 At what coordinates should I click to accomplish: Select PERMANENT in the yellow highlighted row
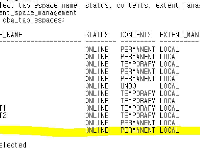click(x=138, y=130)
